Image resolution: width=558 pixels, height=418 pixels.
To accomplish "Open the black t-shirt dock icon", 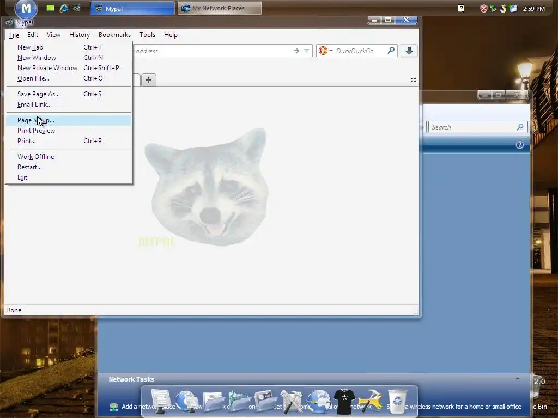I will tap(344, 402).
